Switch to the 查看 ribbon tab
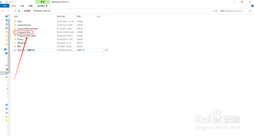Image resolution: width=254 pixels, height=136 pixels. click(x=31, y=6)
